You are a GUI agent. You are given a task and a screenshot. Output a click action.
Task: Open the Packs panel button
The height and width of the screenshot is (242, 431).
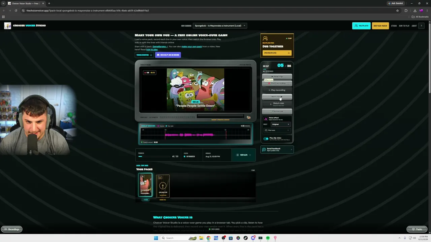pyautogui.click(x=417, y=229)
